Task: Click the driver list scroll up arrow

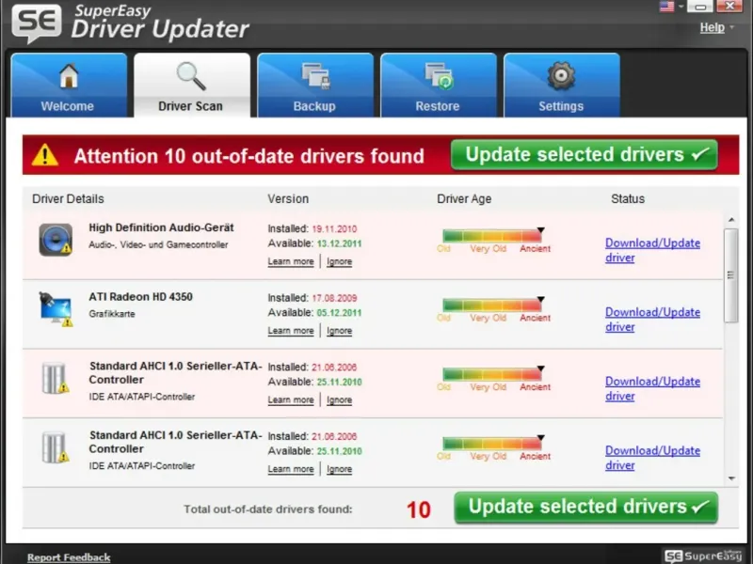Action: [731, 220]
